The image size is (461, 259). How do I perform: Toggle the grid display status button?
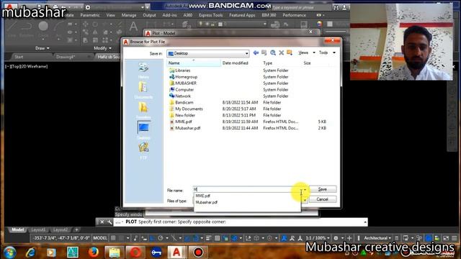tap(113, 238)
